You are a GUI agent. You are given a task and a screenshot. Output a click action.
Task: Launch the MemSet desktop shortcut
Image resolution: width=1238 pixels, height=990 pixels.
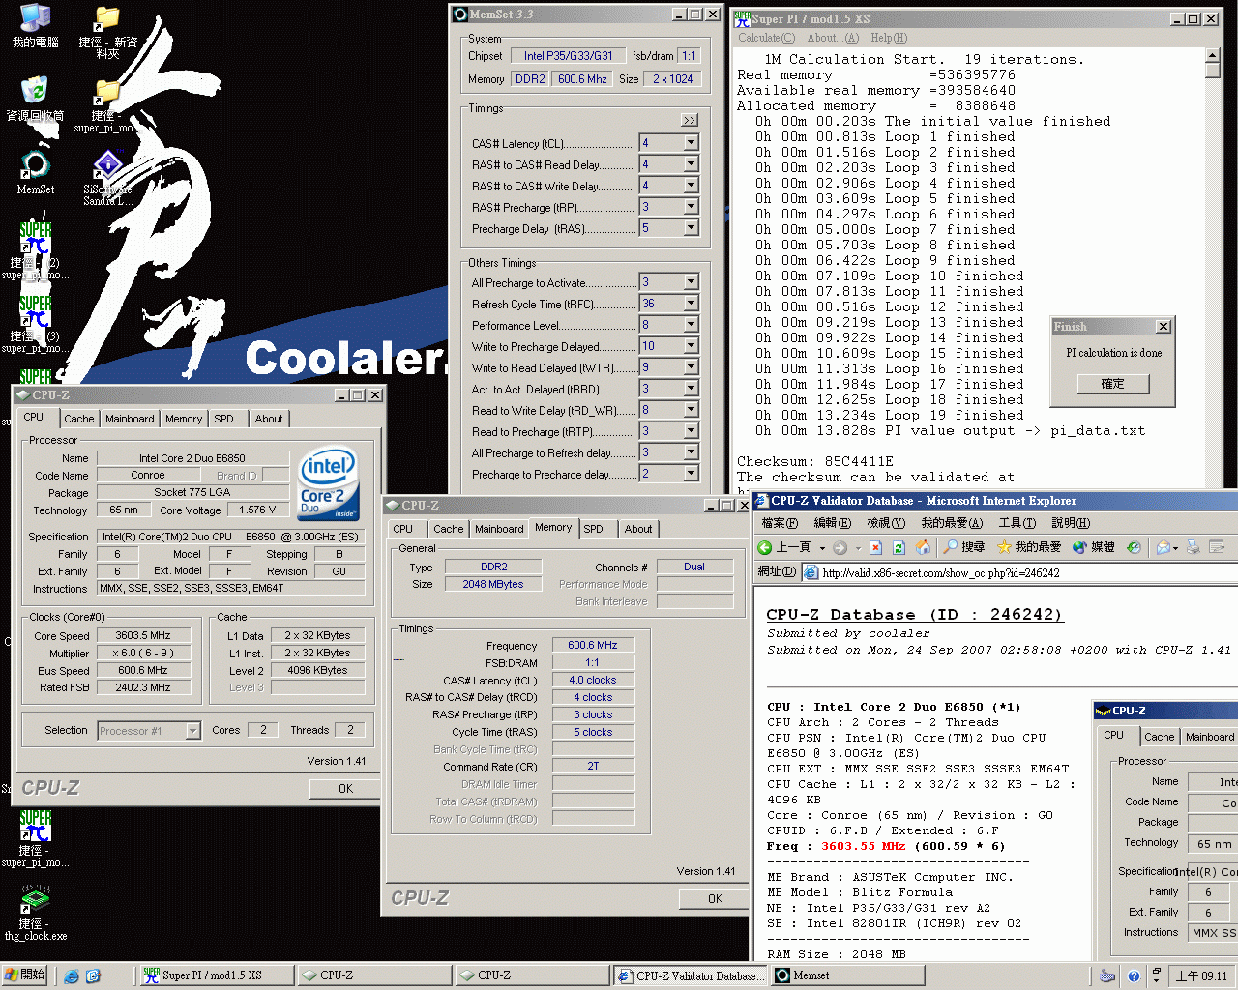click(35, 171)
